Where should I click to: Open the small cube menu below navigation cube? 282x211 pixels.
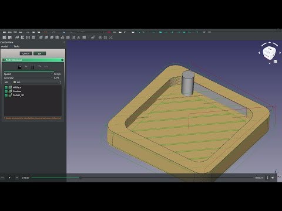(276, 62)
